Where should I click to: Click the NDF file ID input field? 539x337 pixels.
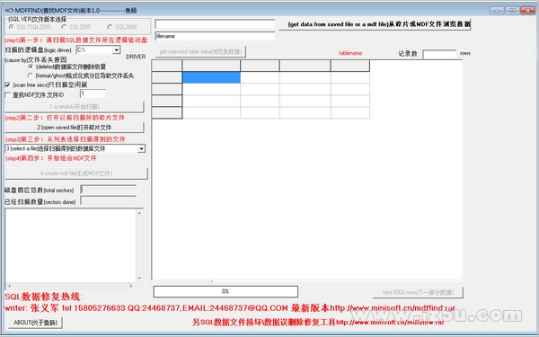[x=93, y=93]
